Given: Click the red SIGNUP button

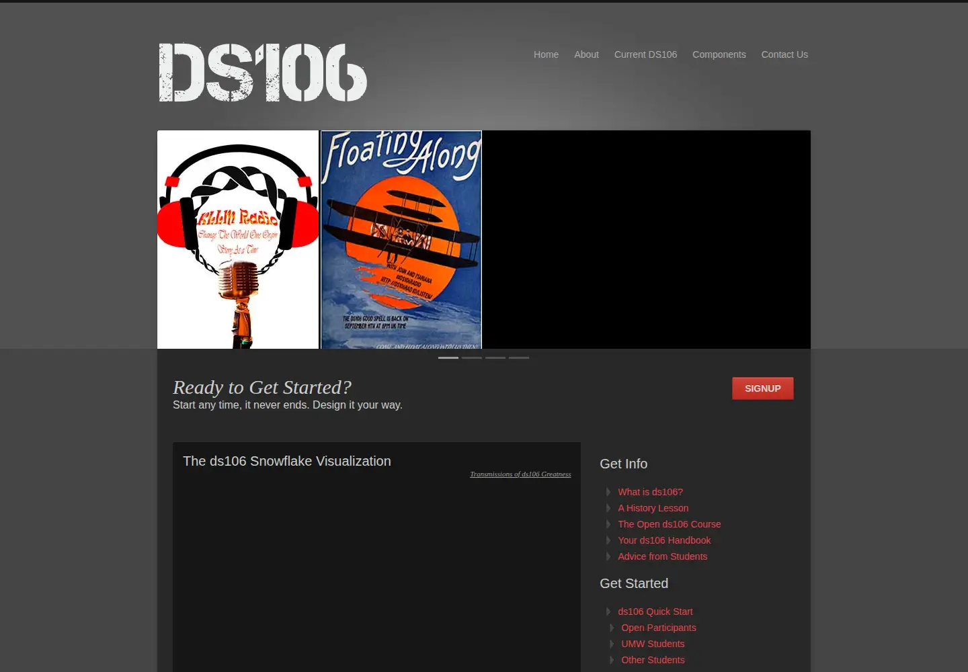Looking at the screenshot, I should pyautogui.click(x=763, y=388).
